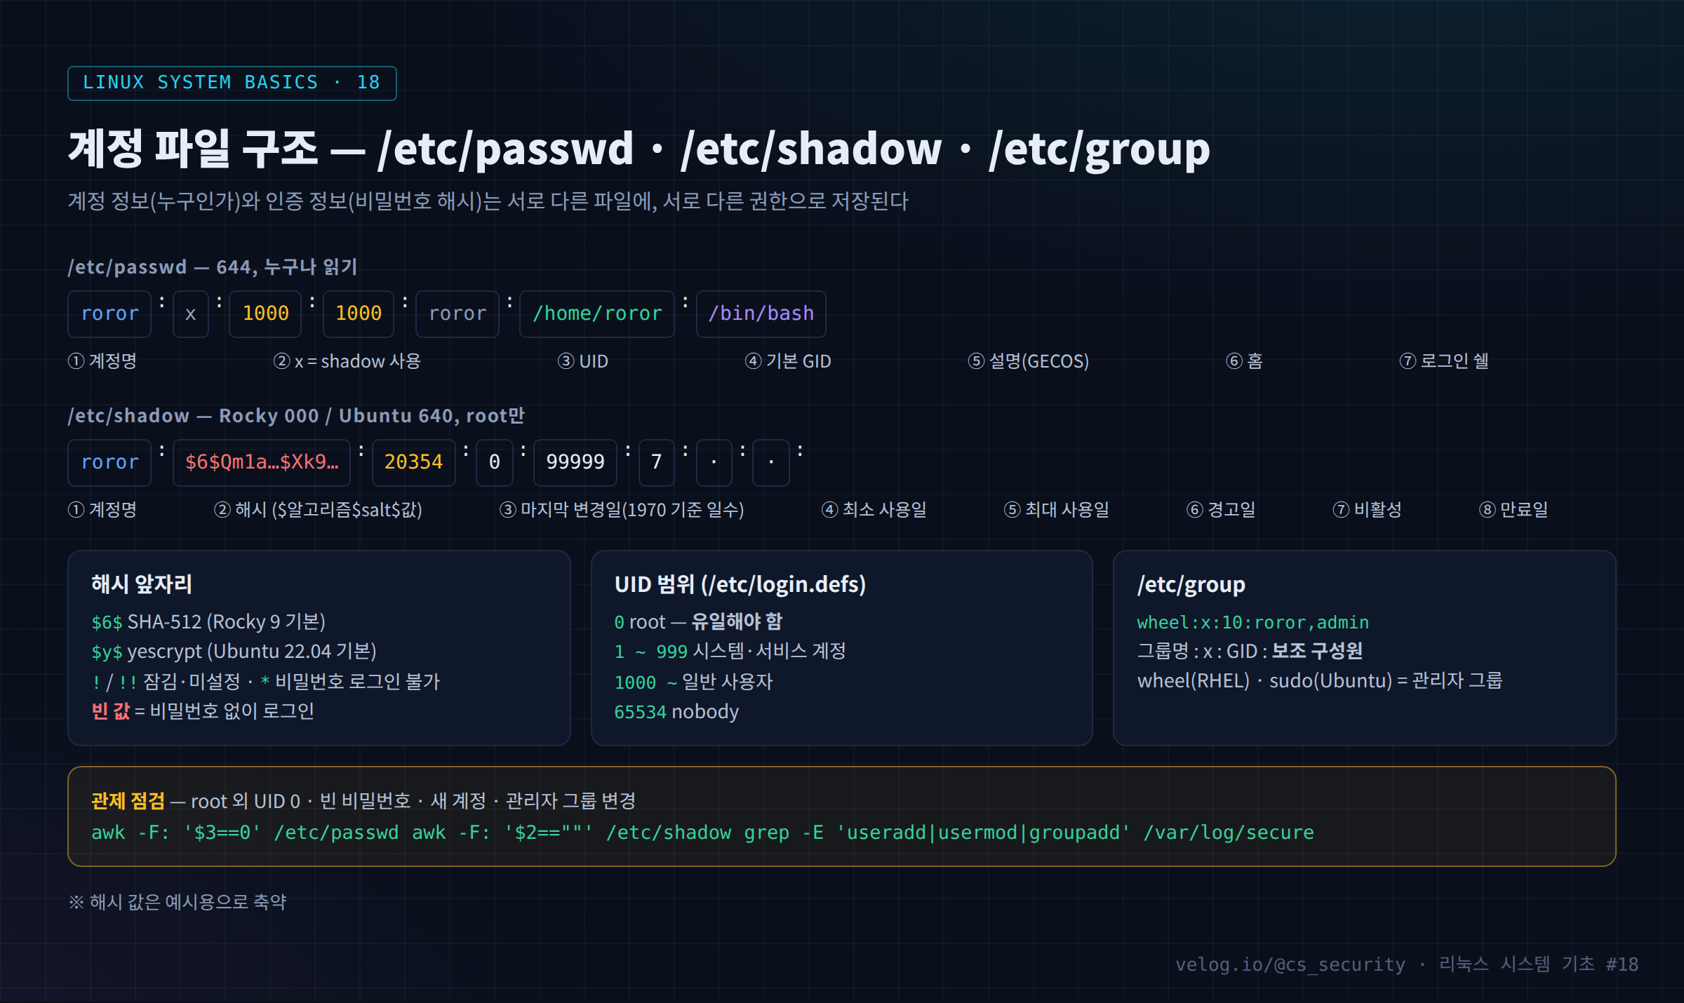Image resolution: width=1684 pixels, height=1003 pixels.
Task: Click the '④ 기본 GID' label
Action: click(788, 361)
